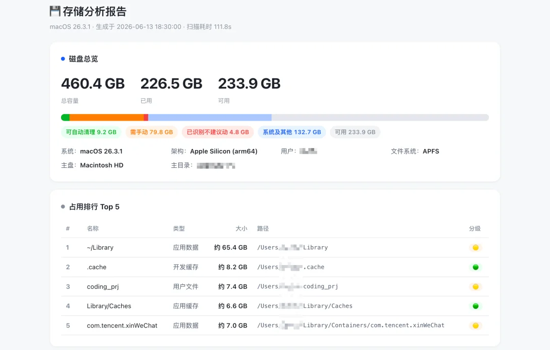The image size is (550, 350).
Task: Click the 226.5 GB used value
Action: click(x=171, y=84)
